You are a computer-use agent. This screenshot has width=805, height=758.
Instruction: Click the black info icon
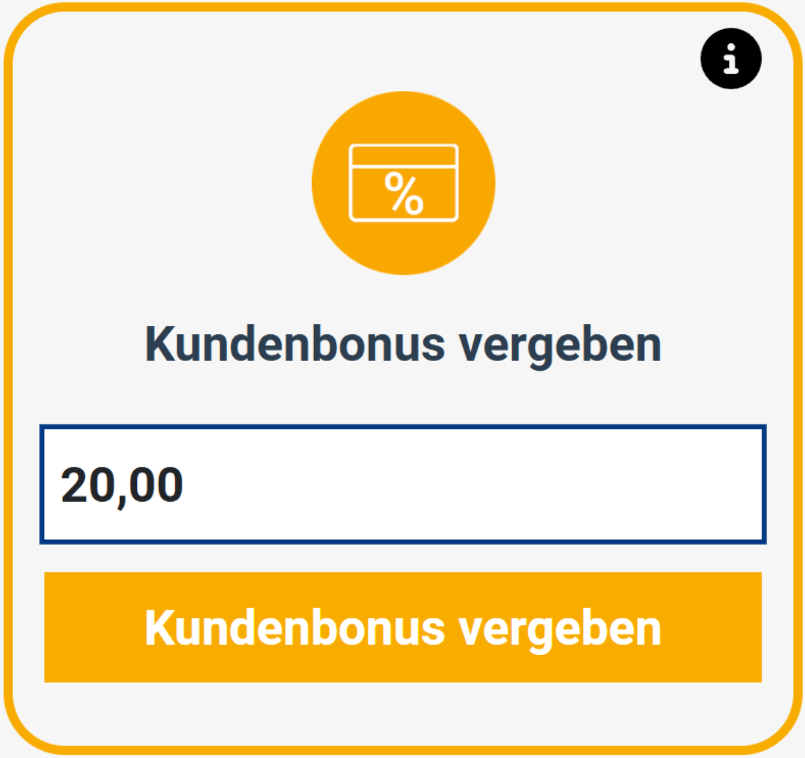point(731,59)
